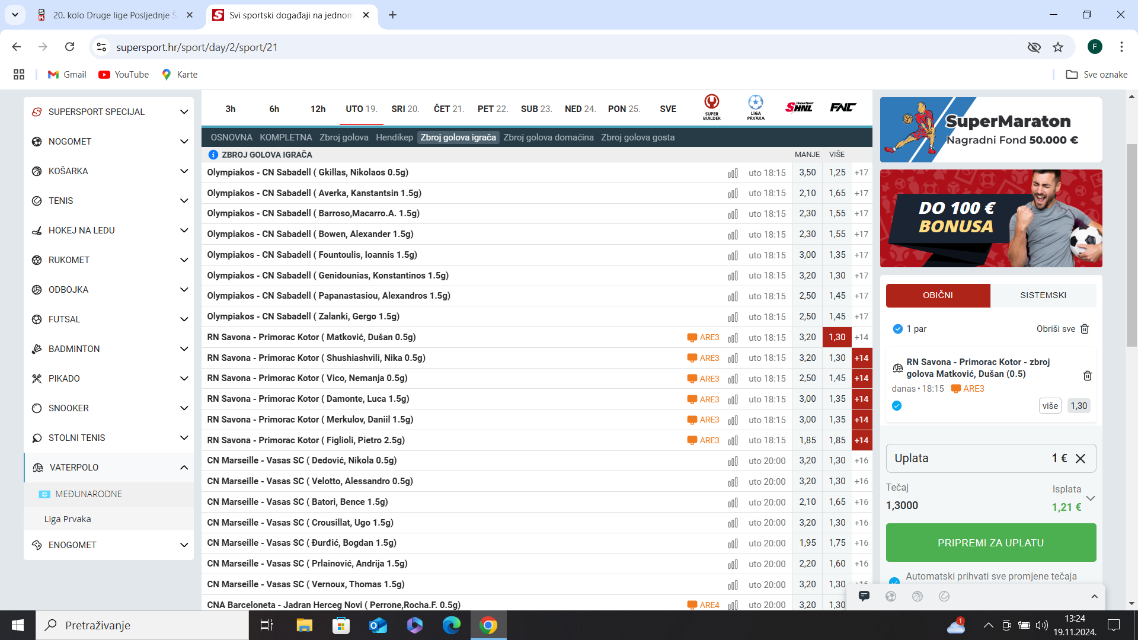Switch to 3h time filter tab

[x=231, y=109]
